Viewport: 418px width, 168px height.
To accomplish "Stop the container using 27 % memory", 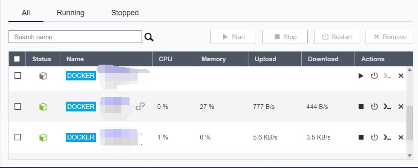I will 361,107.
